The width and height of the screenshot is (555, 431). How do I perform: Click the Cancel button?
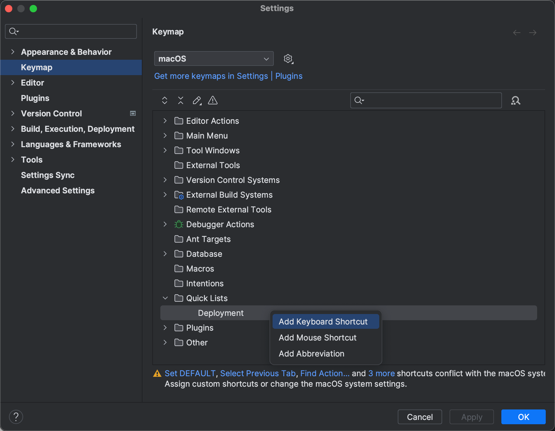(419, 417)
